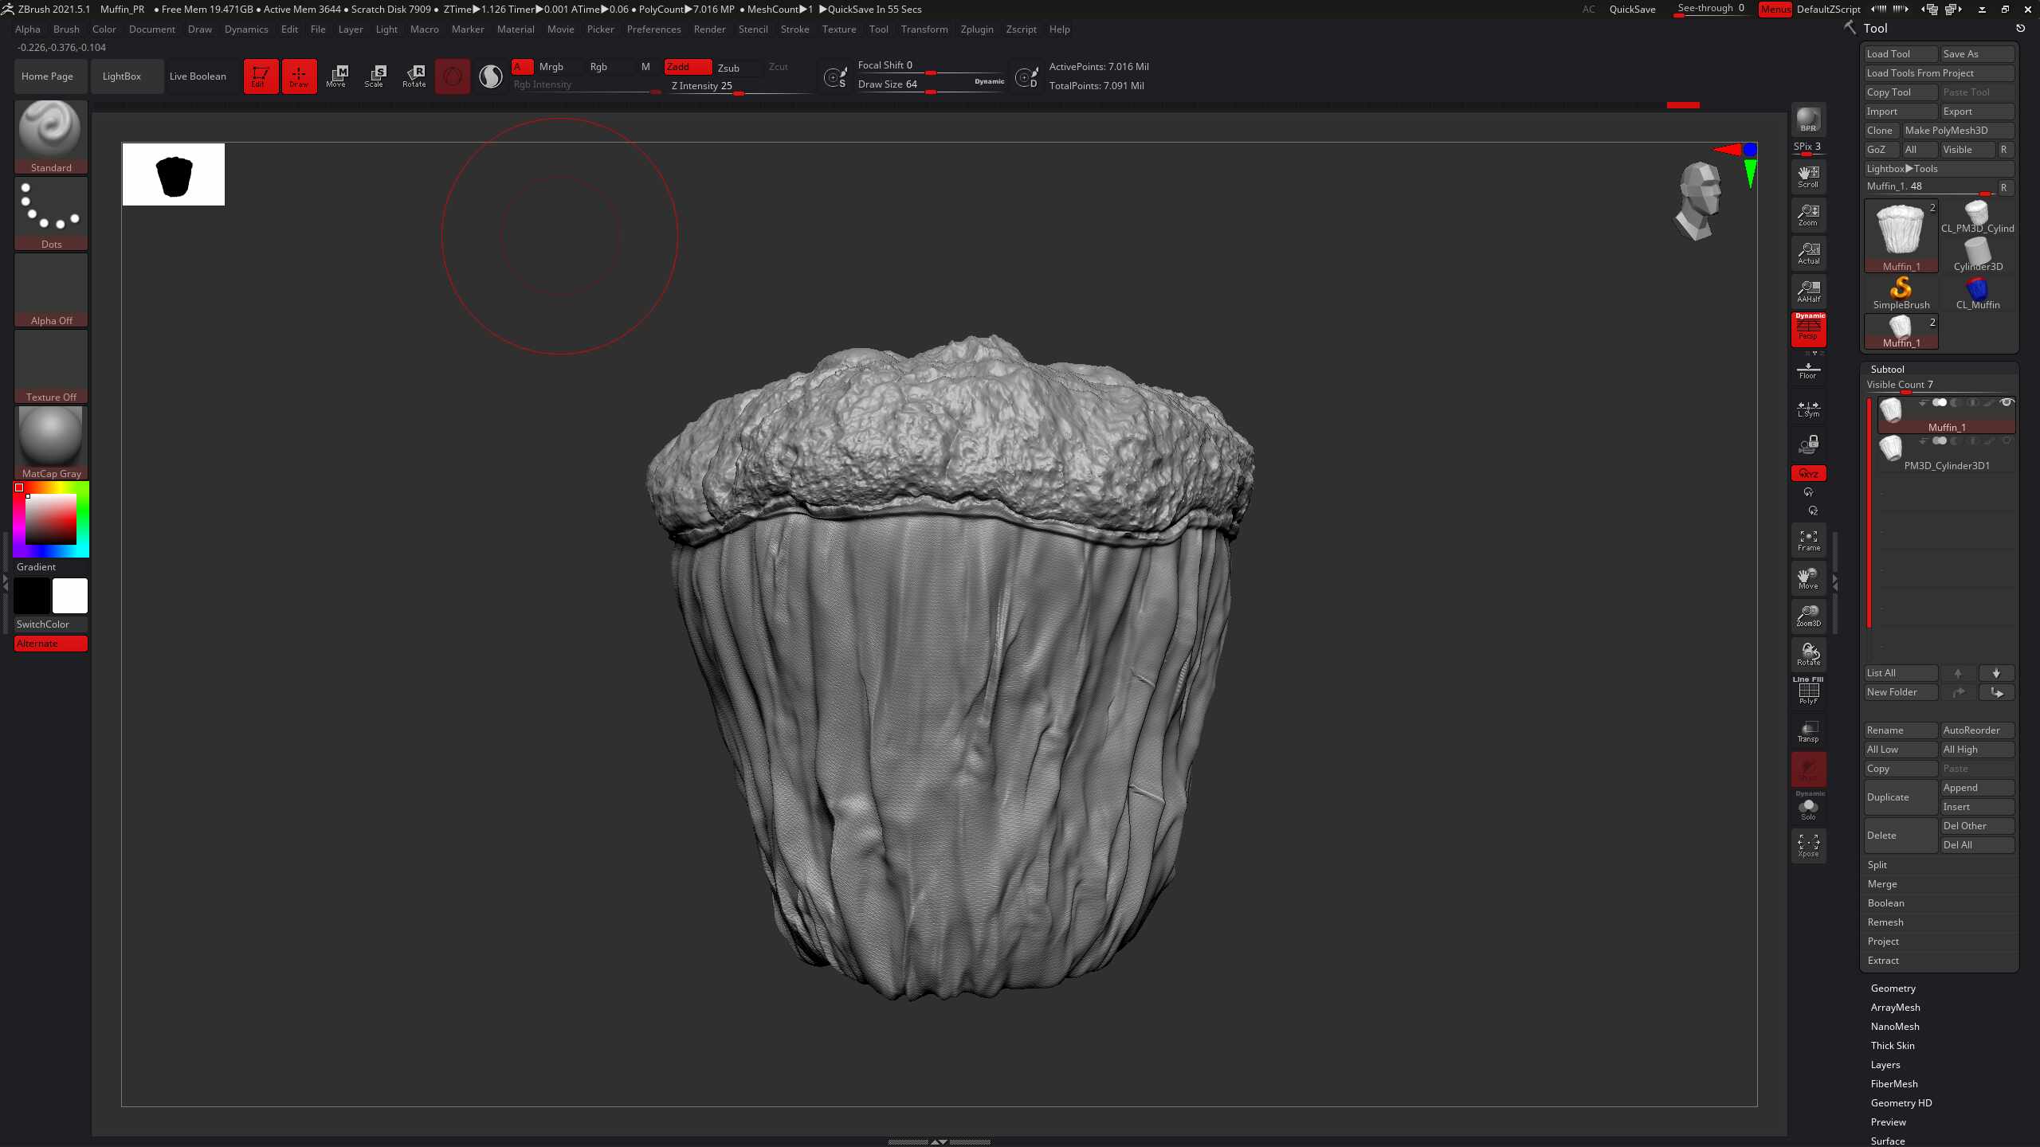Open the Render menu
2040x1147 pixels.
click(709, 29)
